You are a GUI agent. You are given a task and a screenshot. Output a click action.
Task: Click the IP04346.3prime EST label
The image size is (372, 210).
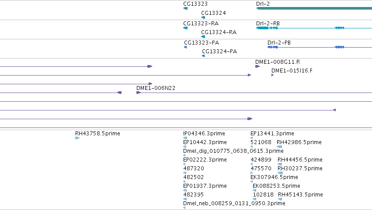(x=204, y=134)
